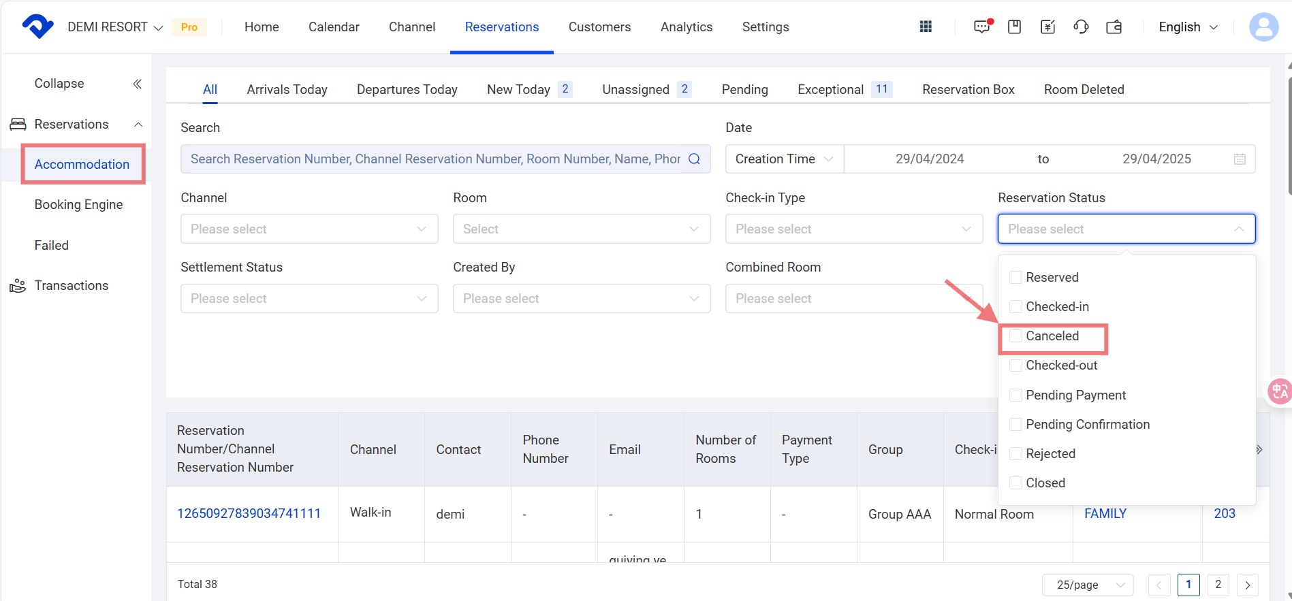Go to page 2 of results
The width and height of the screenshot is (1292, 601).
(x=1218, y=585)
